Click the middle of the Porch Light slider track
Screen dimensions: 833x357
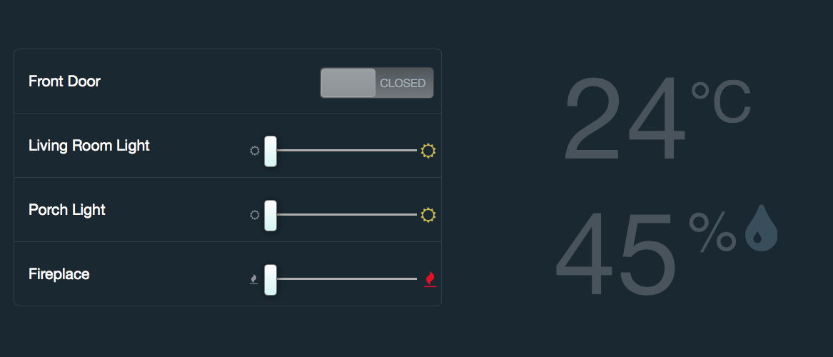pyautogui.click(x=344, y=215)
